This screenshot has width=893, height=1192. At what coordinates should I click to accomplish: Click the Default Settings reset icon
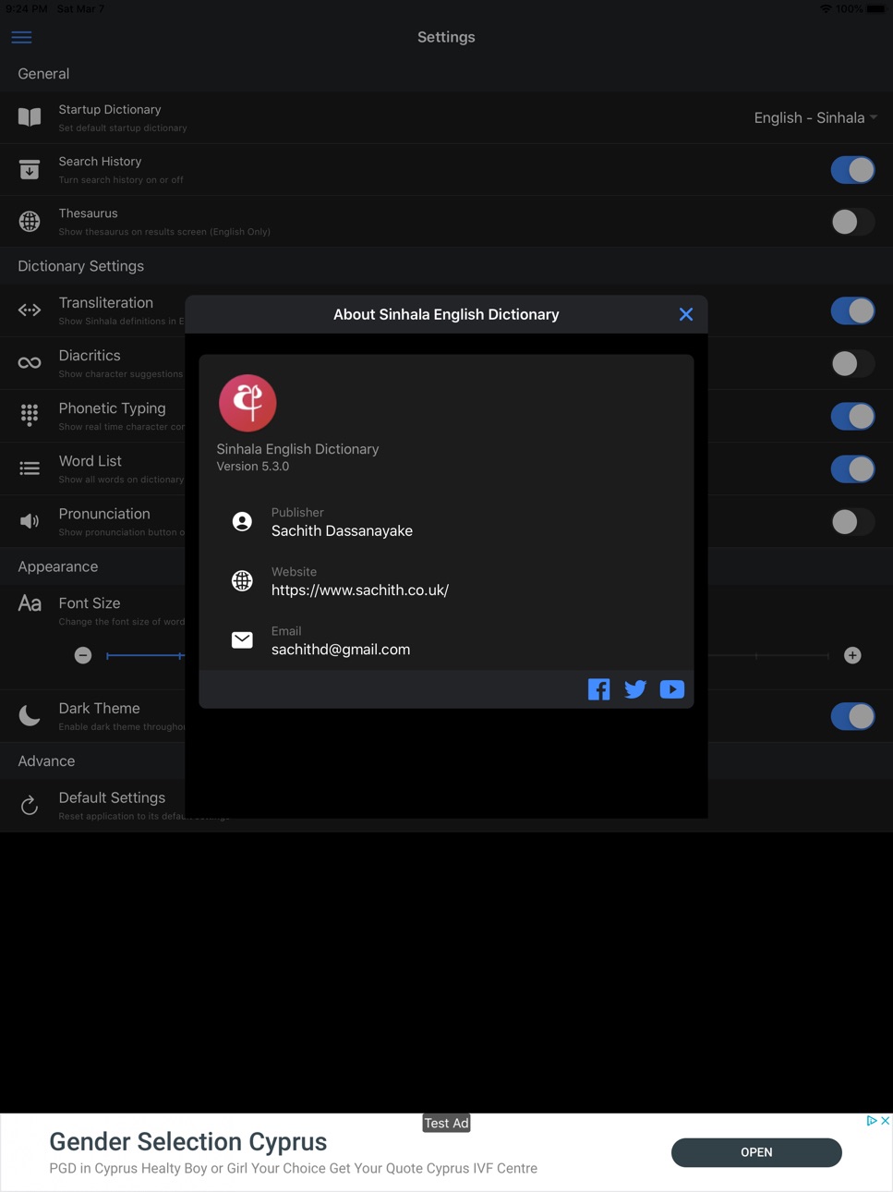pyautogui.click(x=30, y=805)
